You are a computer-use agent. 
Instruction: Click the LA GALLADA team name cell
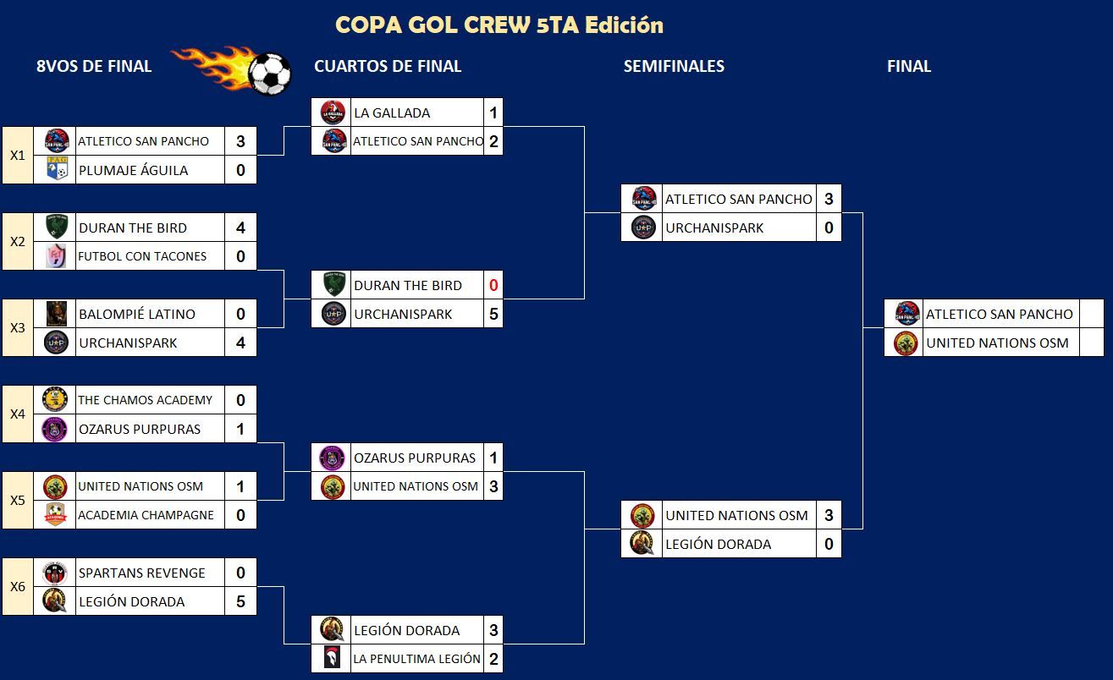(416, 112)
